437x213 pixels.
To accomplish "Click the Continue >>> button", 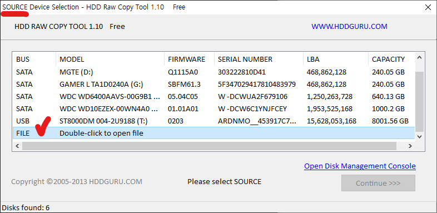I will tap(378, 183).
